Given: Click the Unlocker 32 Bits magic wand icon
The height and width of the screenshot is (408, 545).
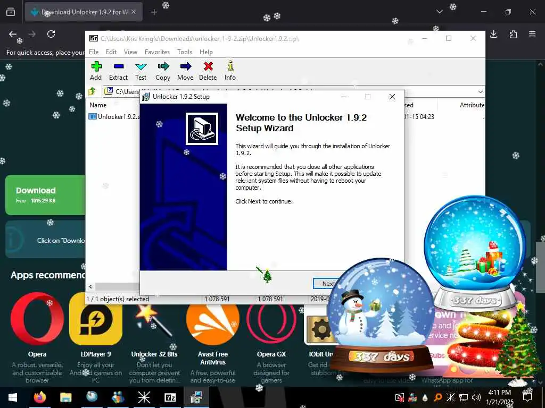Looking at the screenshot, I should point(154,321).
